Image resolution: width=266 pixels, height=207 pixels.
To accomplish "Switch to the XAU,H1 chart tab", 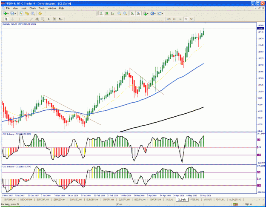I will [x=169, y=199].
